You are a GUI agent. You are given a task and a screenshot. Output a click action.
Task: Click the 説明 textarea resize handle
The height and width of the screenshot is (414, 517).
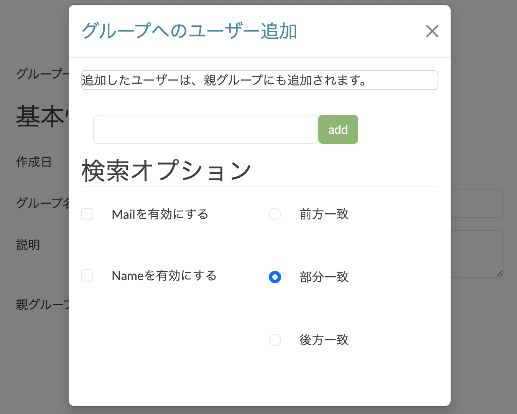click(499, 274)
